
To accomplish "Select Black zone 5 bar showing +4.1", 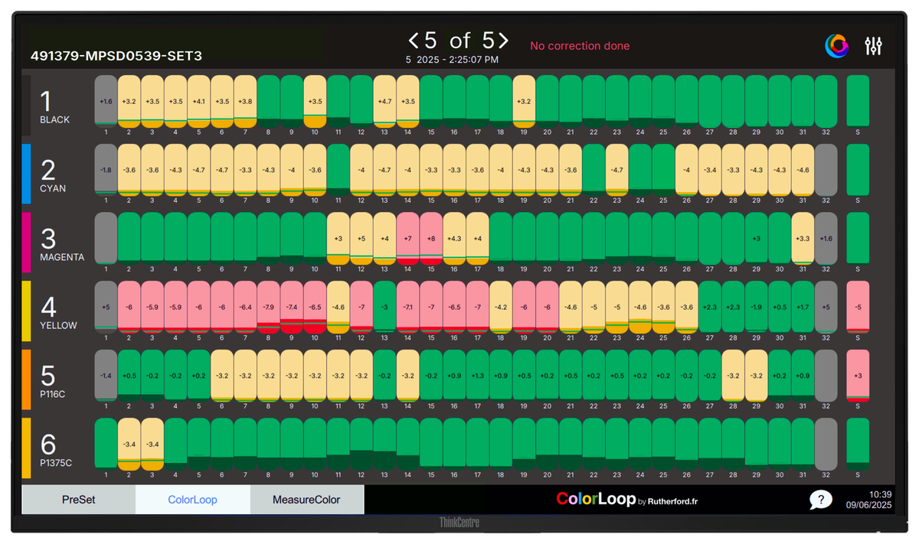I will [199, 101].
